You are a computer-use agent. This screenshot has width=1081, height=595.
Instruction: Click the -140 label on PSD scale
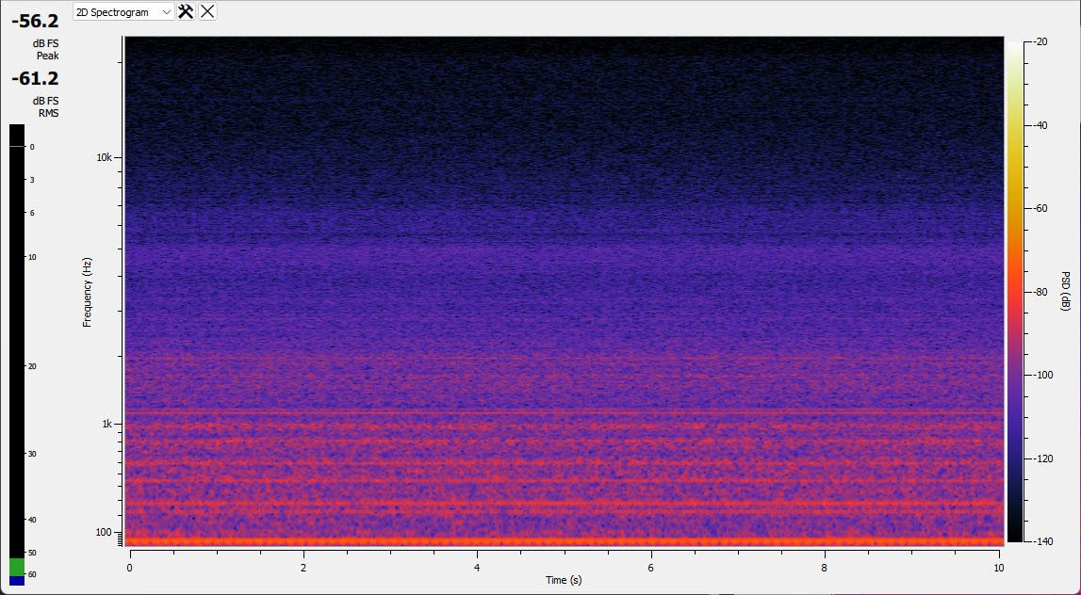(x=1042, y=542)
